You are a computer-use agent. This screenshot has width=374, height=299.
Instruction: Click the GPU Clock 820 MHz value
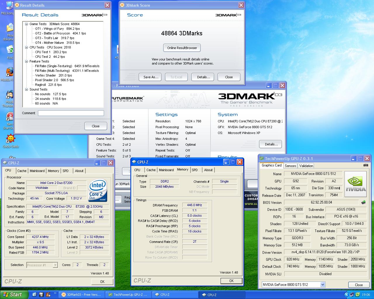293,259
